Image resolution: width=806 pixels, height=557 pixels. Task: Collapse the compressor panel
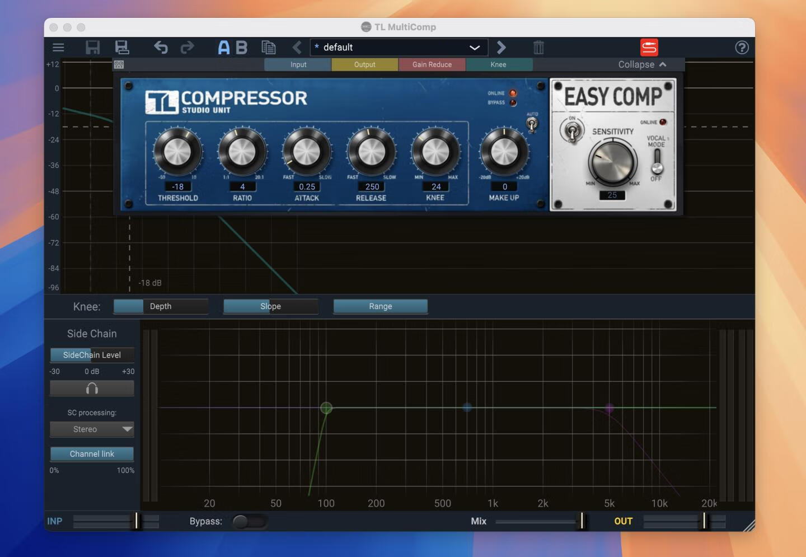[x=642, y=64]
